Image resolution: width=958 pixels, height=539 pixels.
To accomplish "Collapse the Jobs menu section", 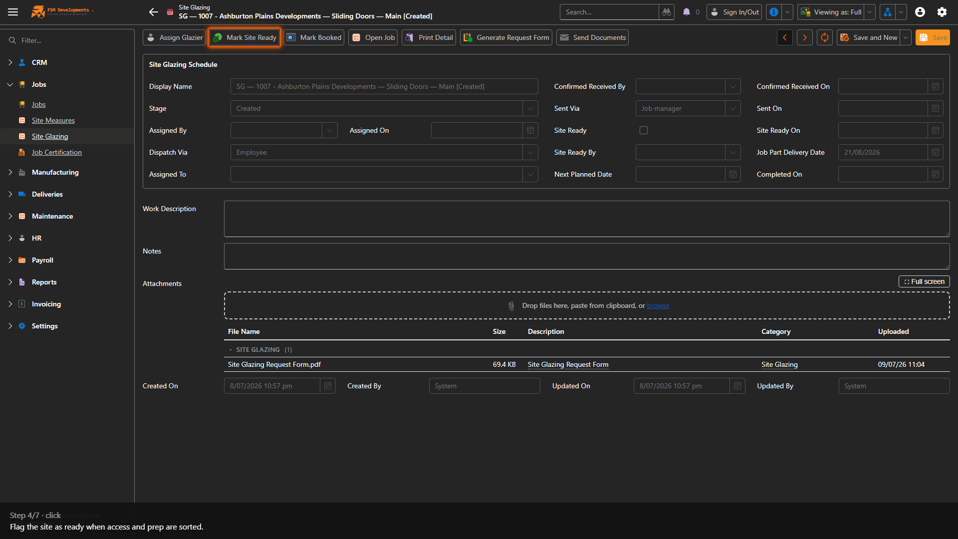I will (10, 84).
